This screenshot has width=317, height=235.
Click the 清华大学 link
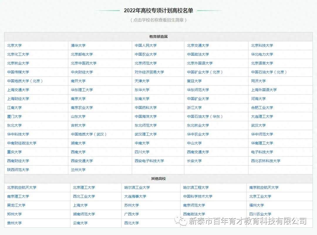pyautogui.click(x=78, y=45)
